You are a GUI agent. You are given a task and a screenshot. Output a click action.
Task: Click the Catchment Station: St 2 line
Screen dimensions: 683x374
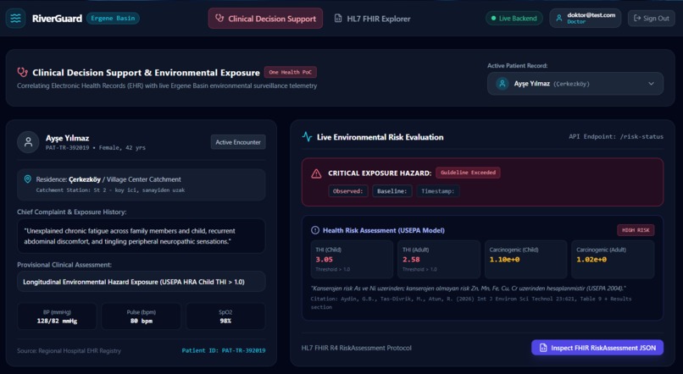[110, 190]
